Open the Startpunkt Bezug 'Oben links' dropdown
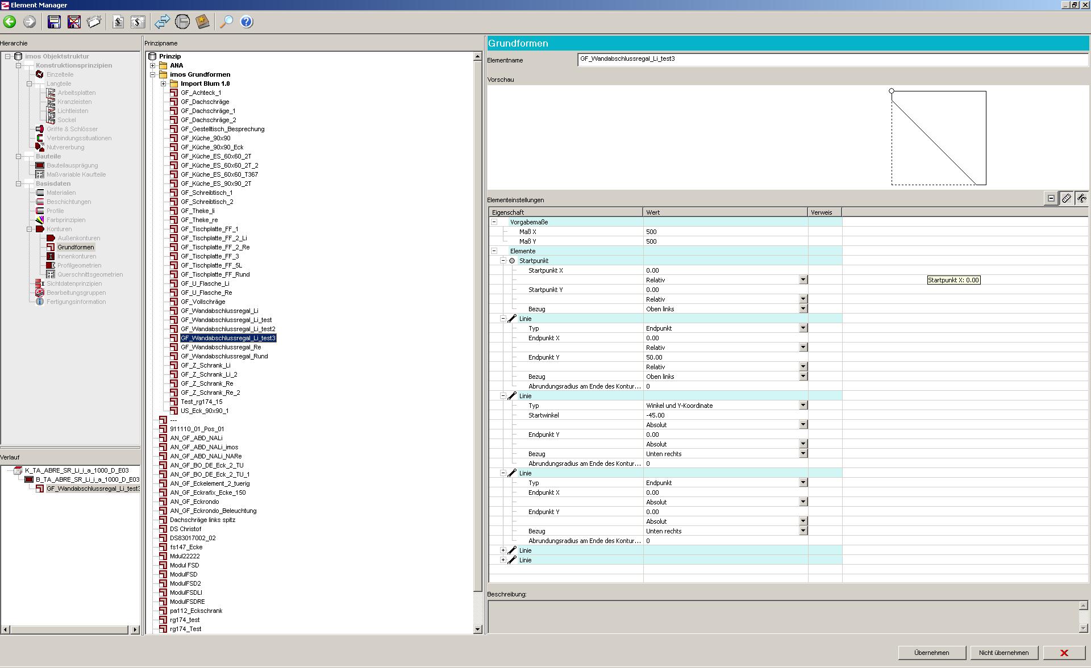1091x668 pixels. click(803, 309)
